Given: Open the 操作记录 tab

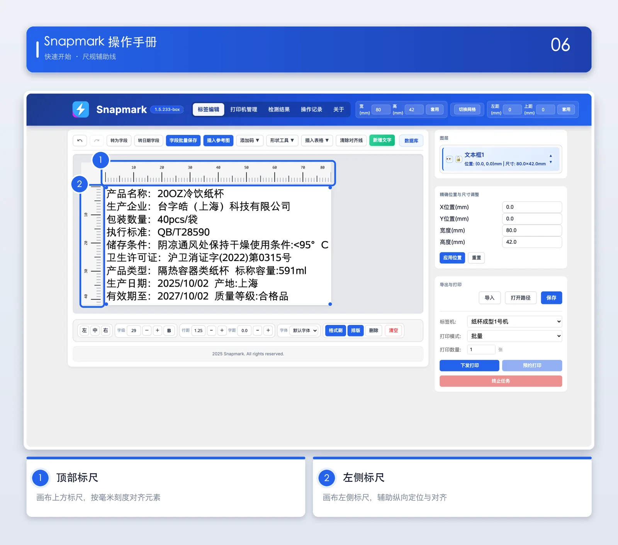Looking at the screenshot, I should point(311,110).
